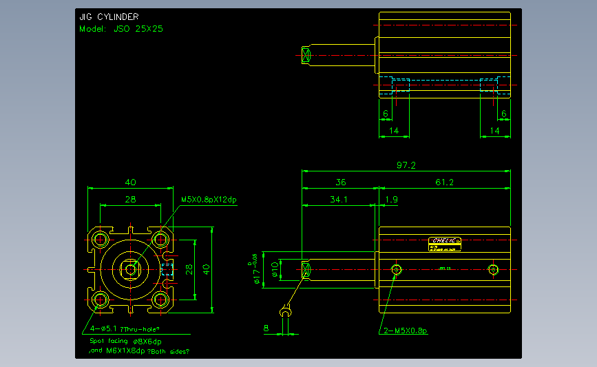The width and height of the screenshot is (597, 367).
Task: Click the horizontal 28 hole spacing dimension
Action: (x=131, y=200)
